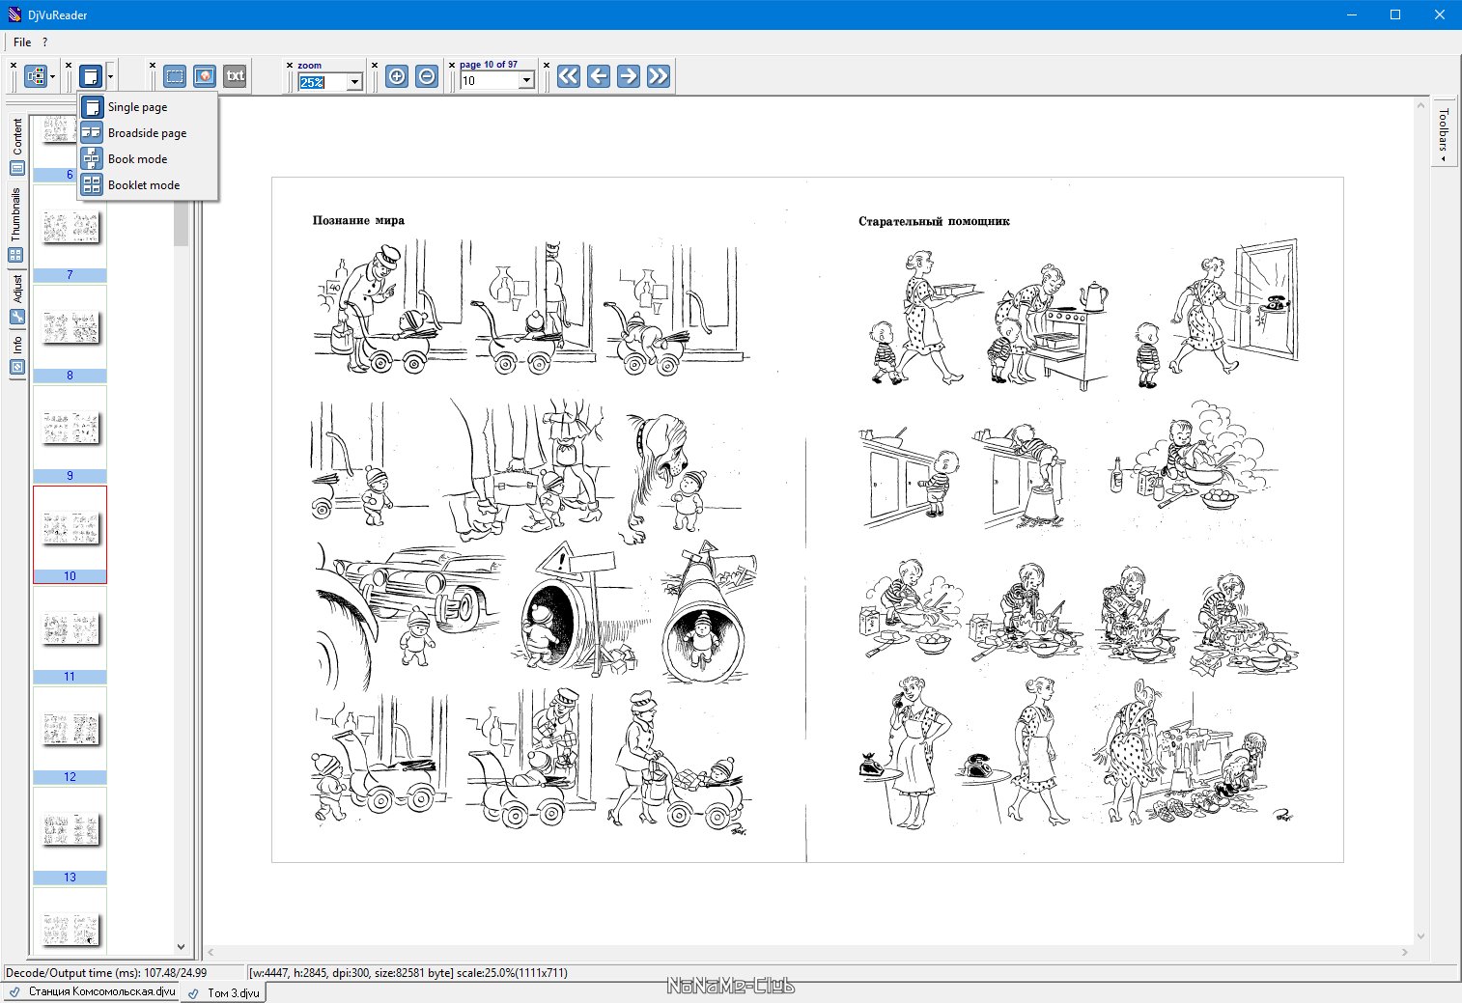
Task: Jump to the last page
Action: click(659, 76)
